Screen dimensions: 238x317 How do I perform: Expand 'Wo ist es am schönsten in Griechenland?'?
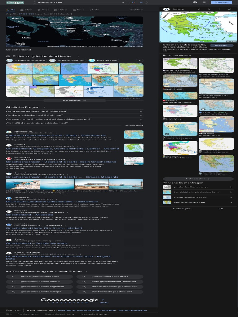click(x=74, y=111)
